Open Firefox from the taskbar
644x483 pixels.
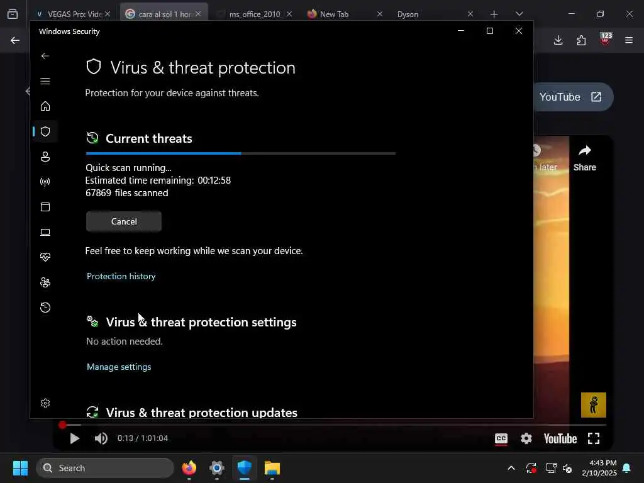(189, 468)
